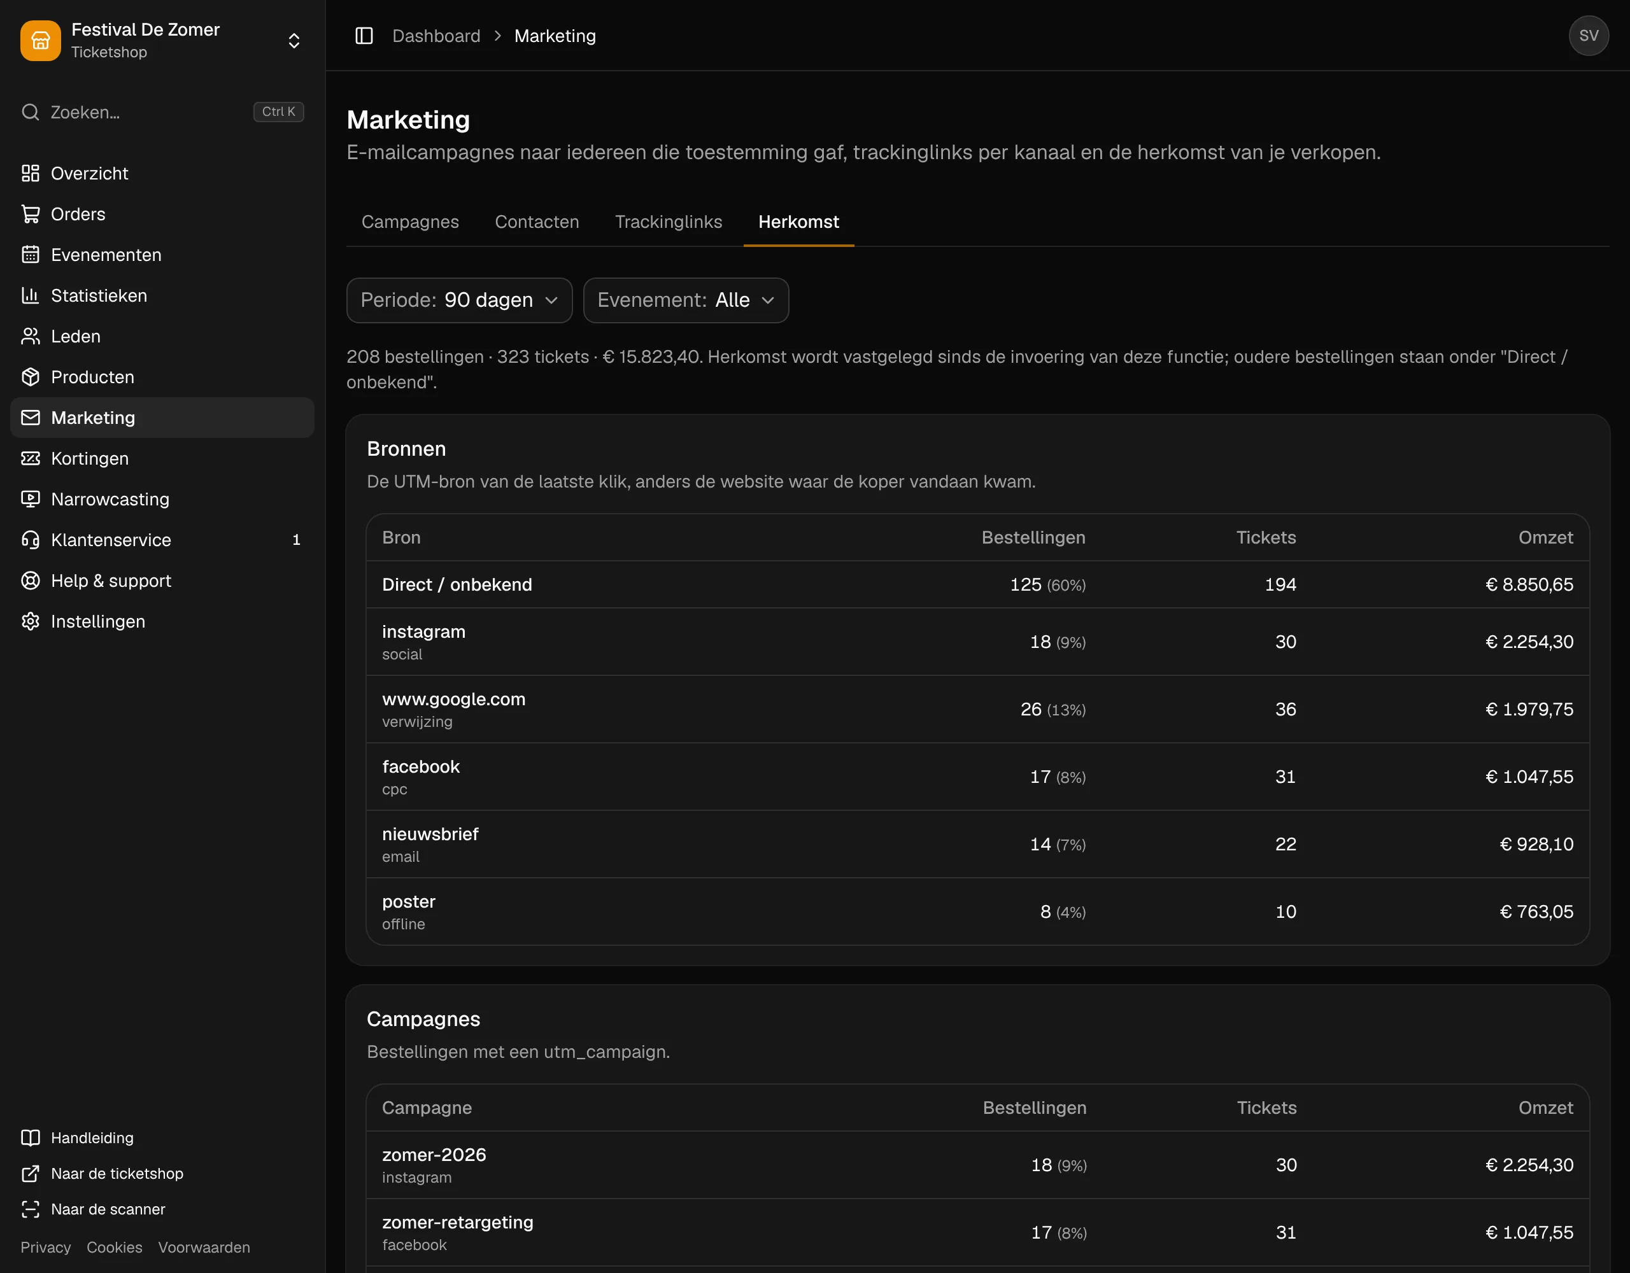The height and width of the screenshot is (1273, 1630).
Task: Focus the Zoeken search field
Action: click(163, 112)
